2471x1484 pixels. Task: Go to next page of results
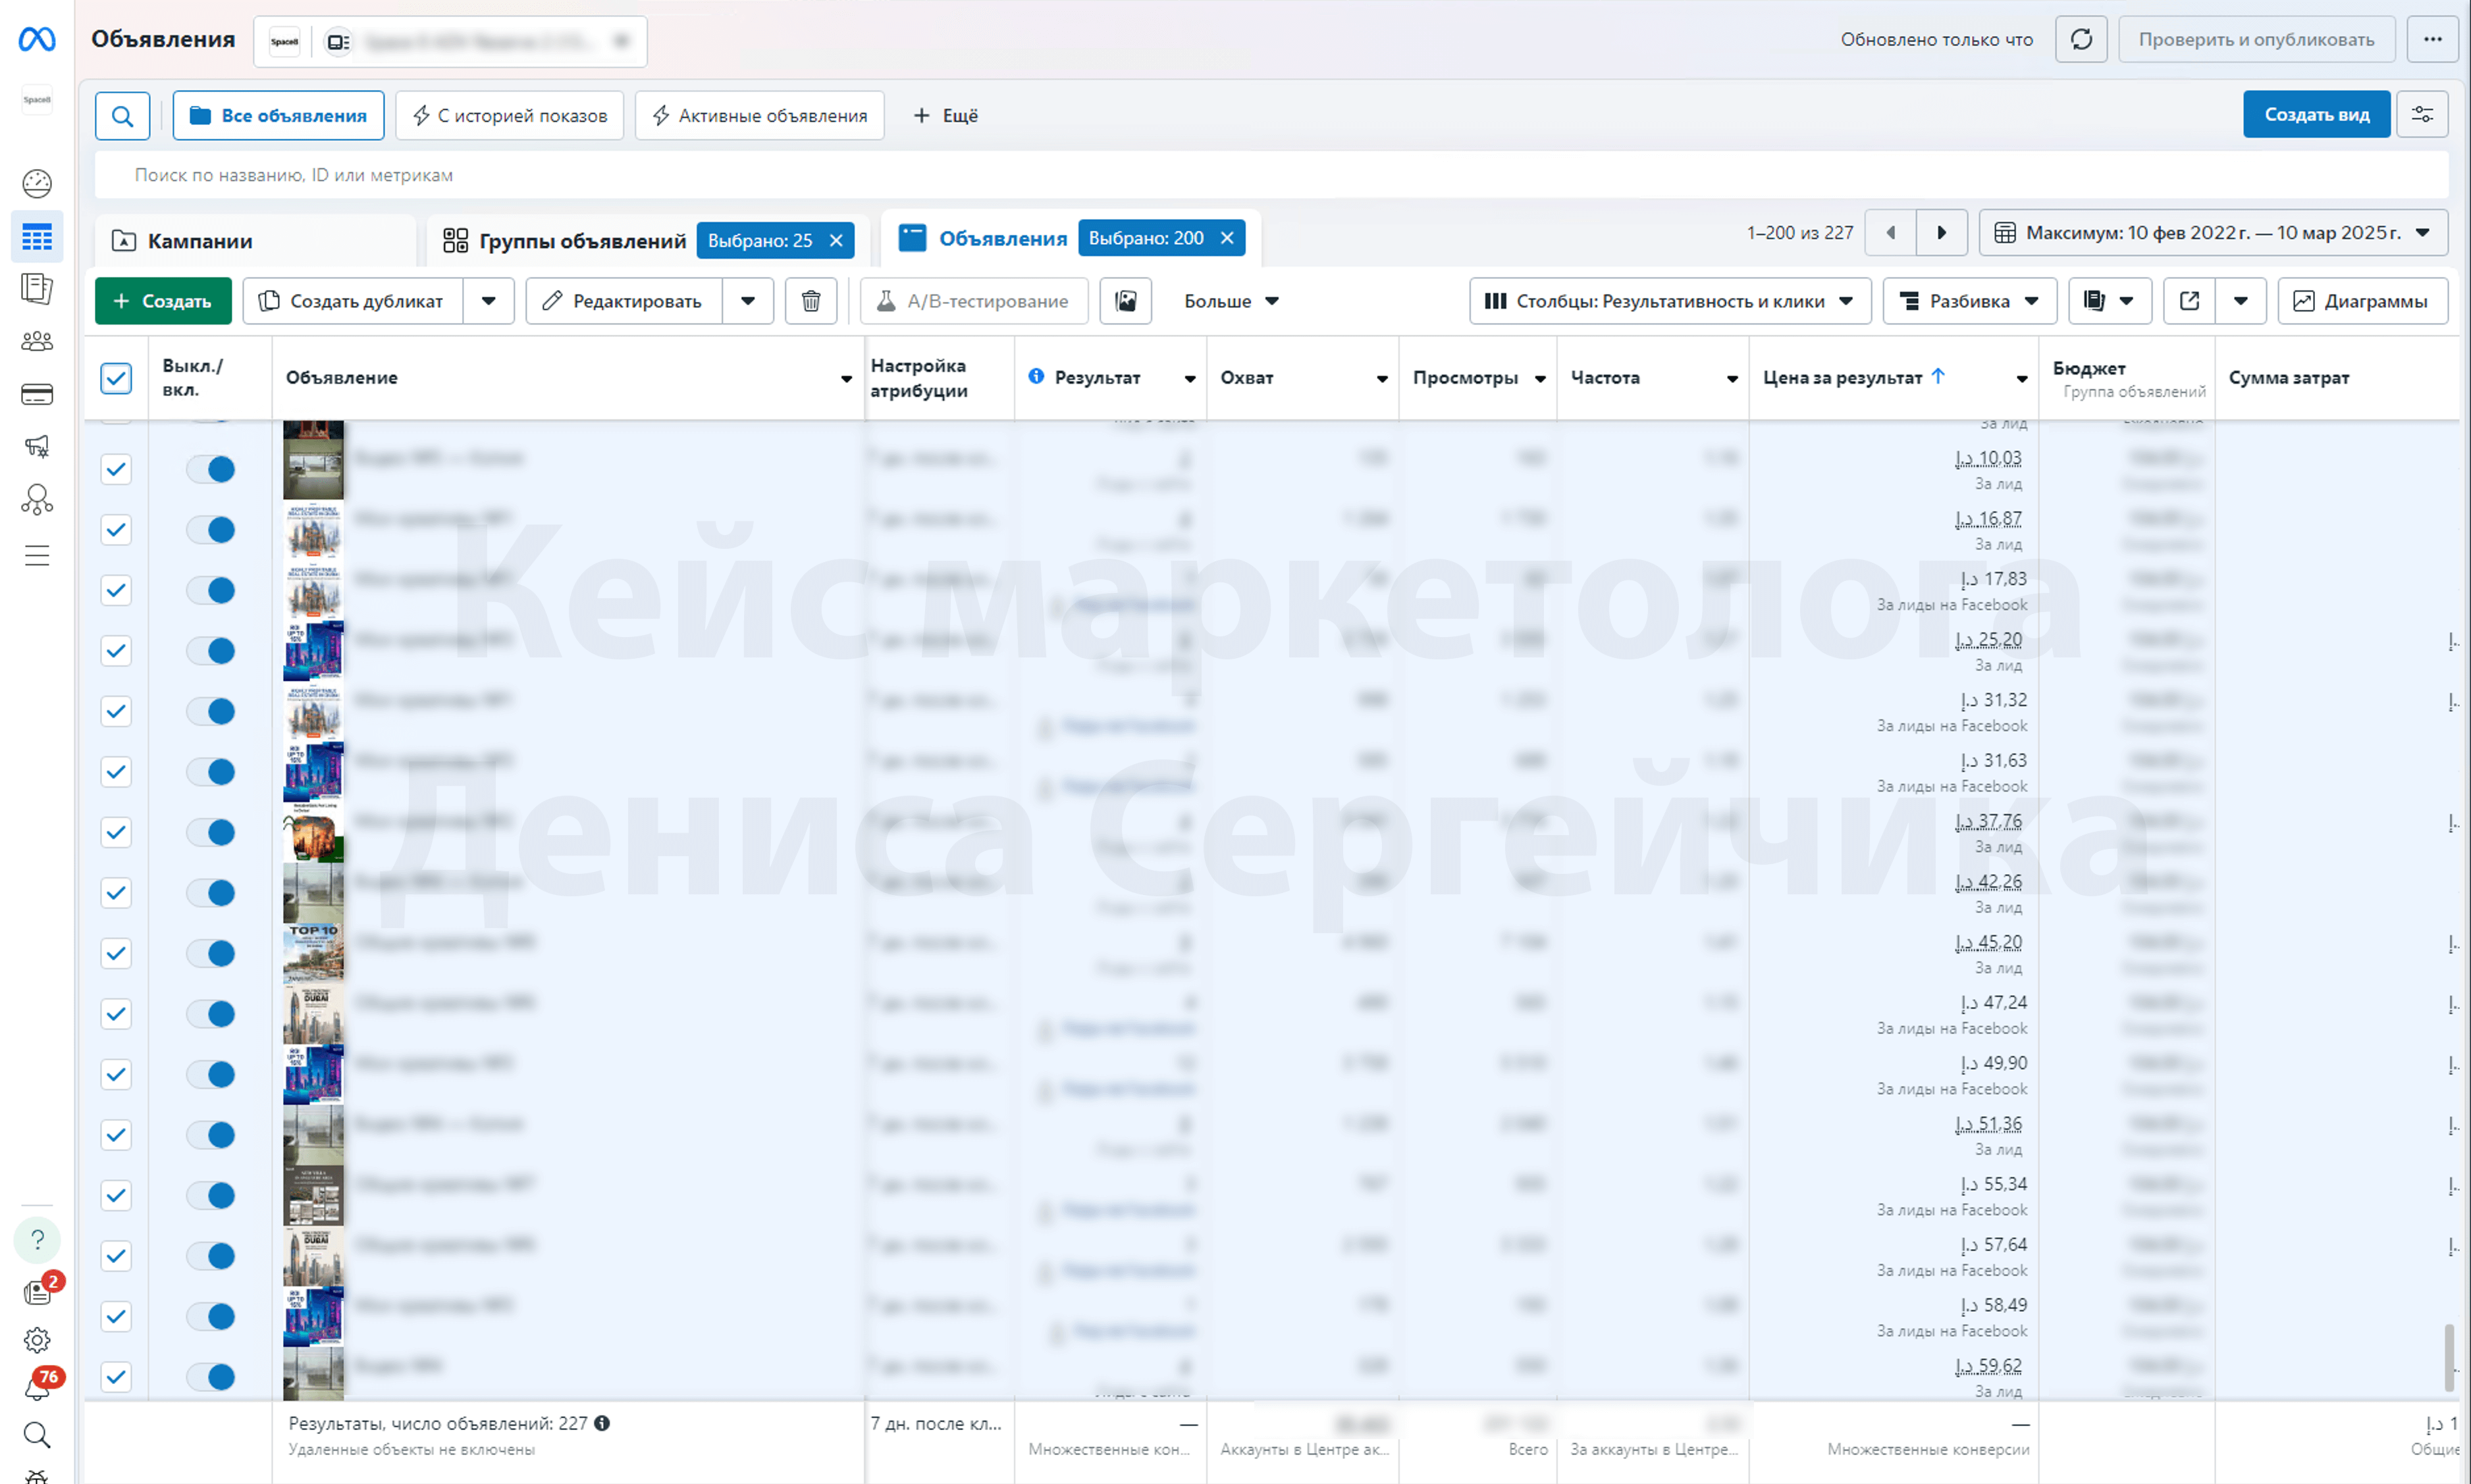[1941, 233]
